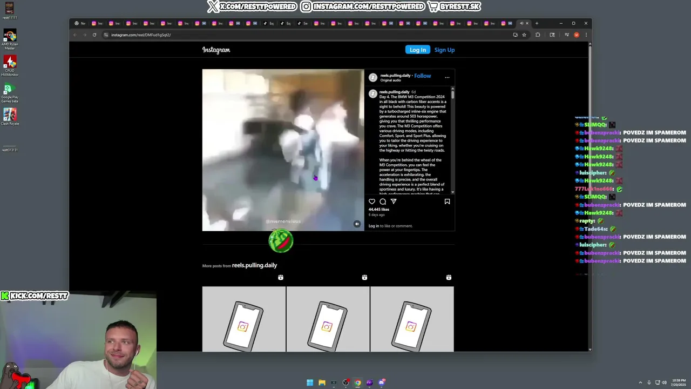
Task: Open File Explorer from the taskbar
Action: pyautogui.click(x=322, y=383)
